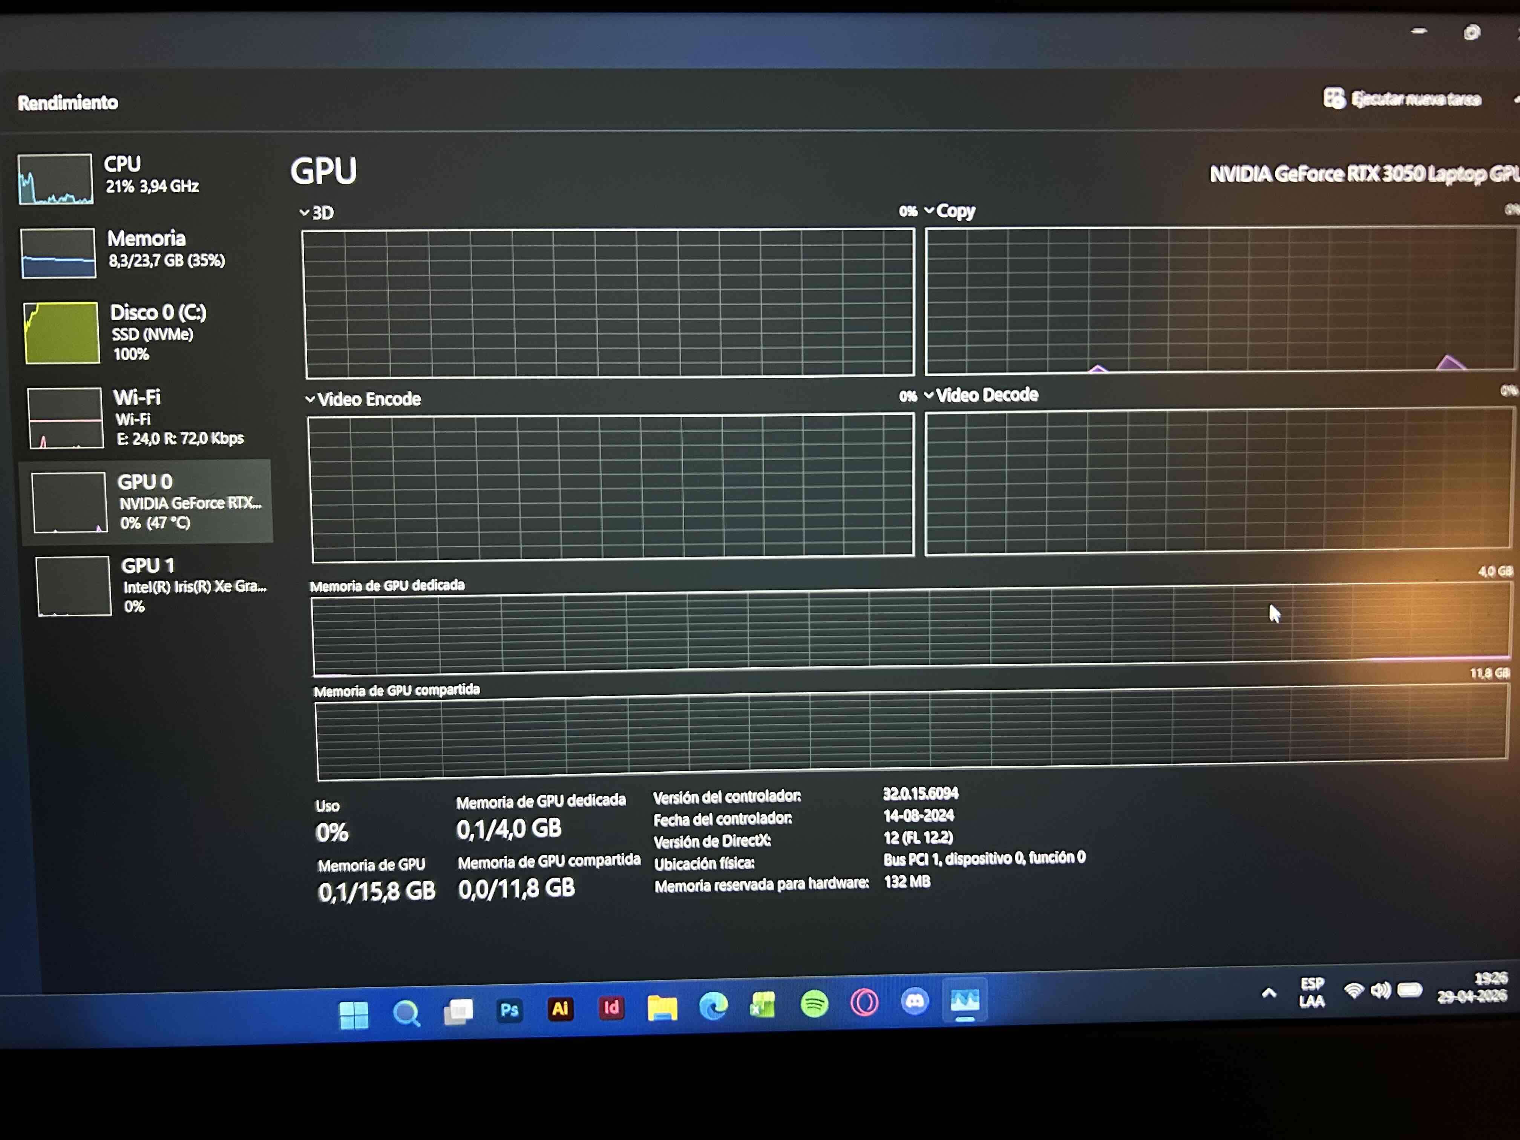Click the ESP LAA language switcher
The width and height of the screenshot is (1520, 1140).
tap(1312, 991)
